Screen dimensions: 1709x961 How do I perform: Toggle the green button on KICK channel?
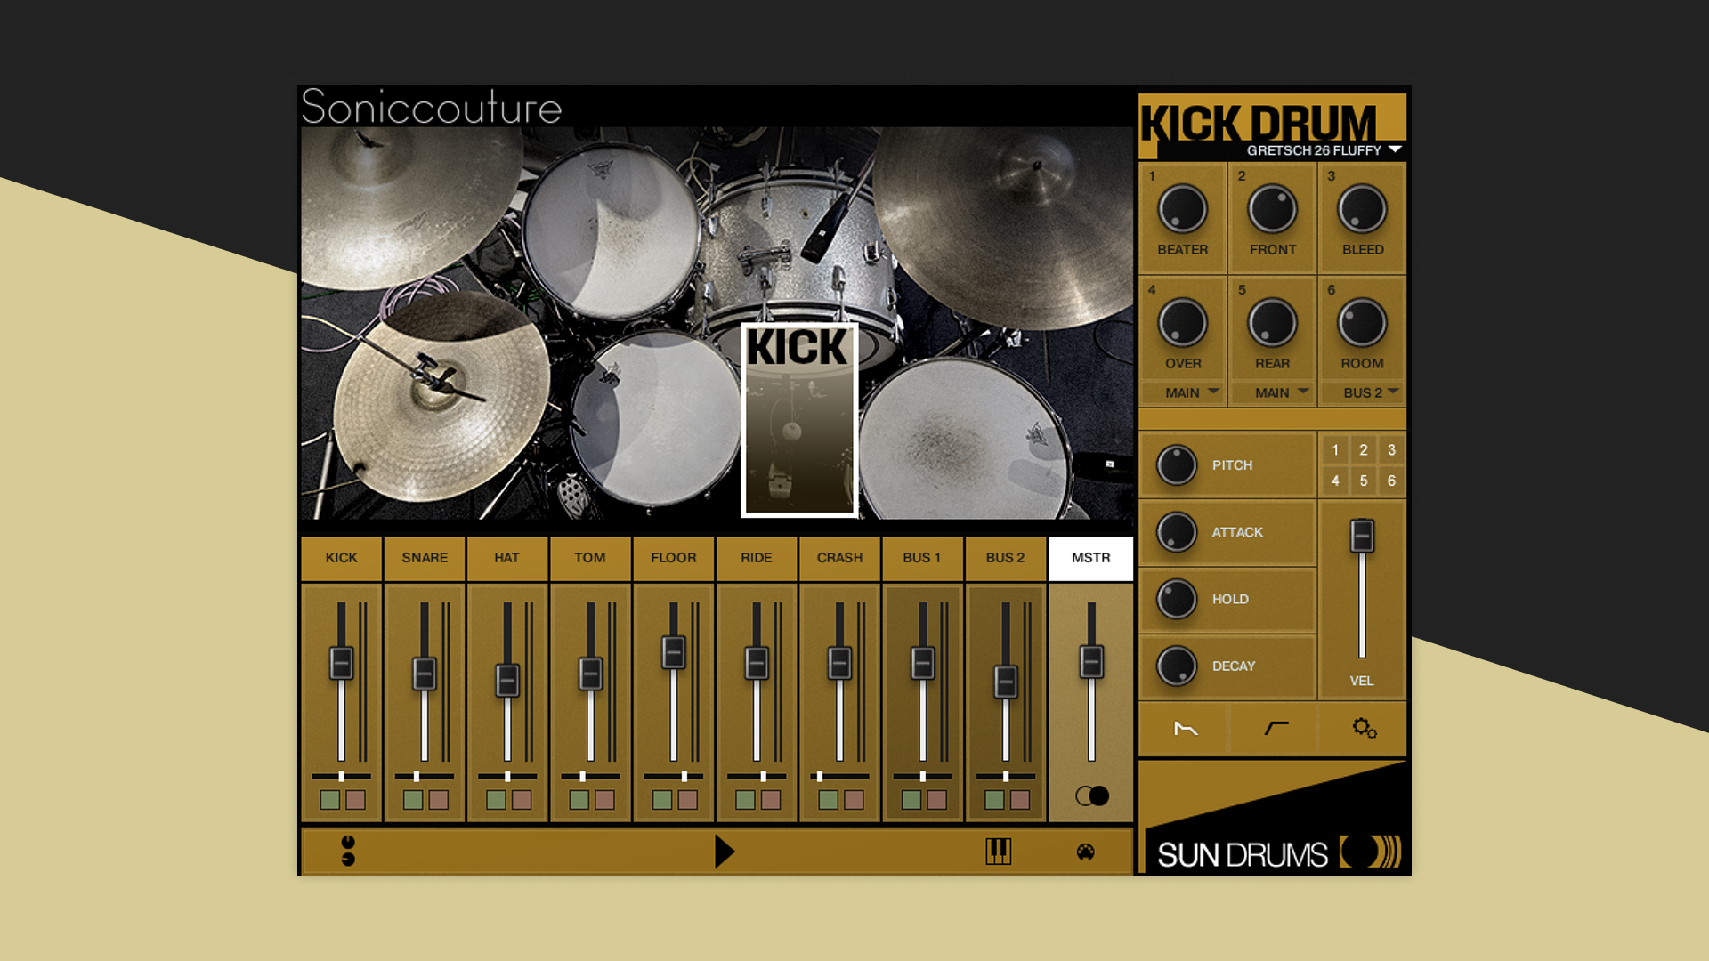point(329,800)
